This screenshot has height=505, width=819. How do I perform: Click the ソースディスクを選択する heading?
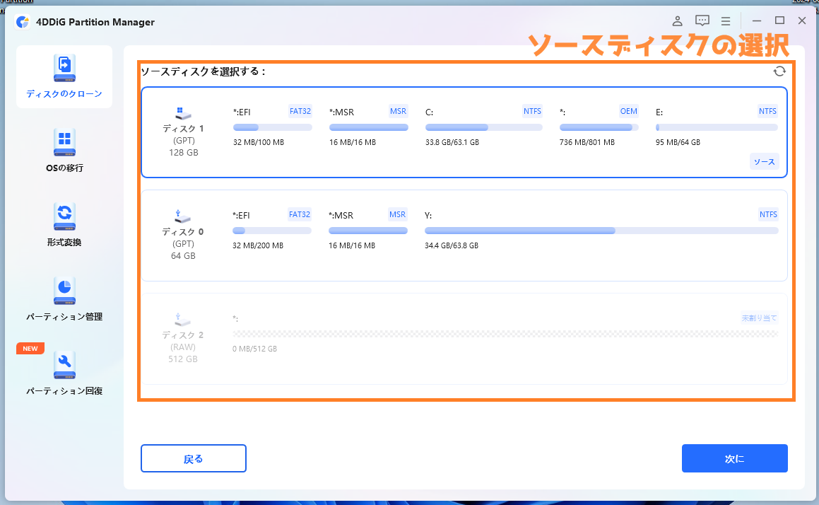pos(204,71)
